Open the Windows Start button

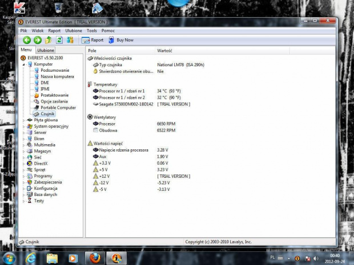[x=9, y=258]
